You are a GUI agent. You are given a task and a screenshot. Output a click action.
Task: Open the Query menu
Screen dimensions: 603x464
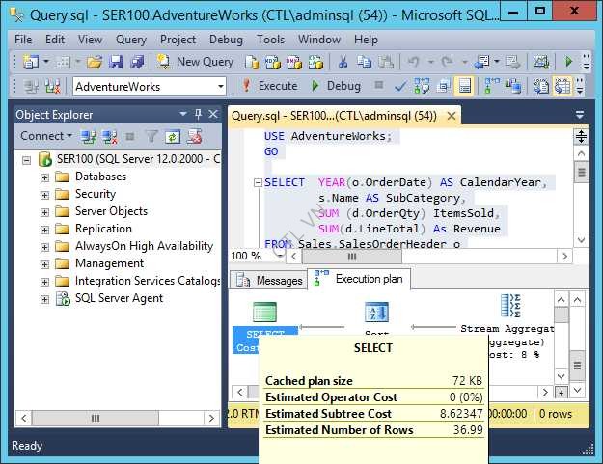[130, 40]
